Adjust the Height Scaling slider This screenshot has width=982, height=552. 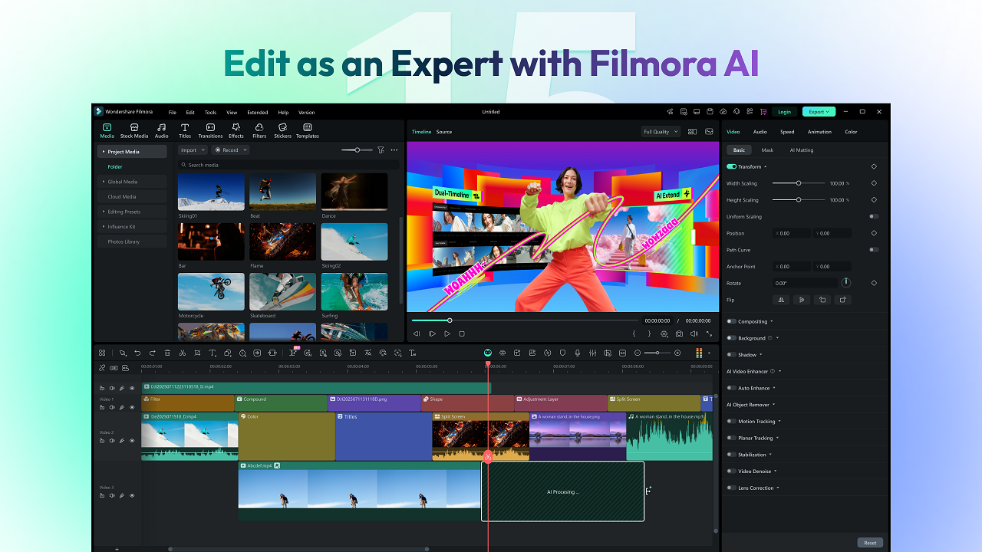tap(799, 199)
